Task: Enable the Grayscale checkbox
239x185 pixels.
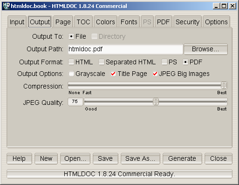Action: click(x=71, y=74)
